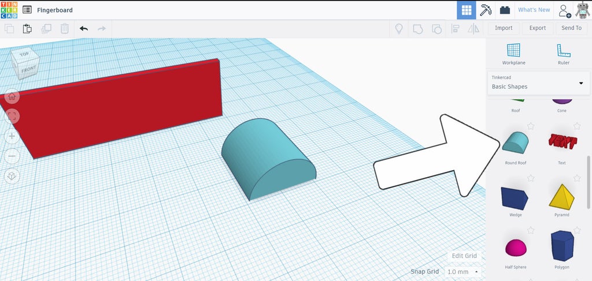The height and width of the screenshot is (281, 592).
Task: Click the view cube TOP face
Action: click(x=24, y=55)
